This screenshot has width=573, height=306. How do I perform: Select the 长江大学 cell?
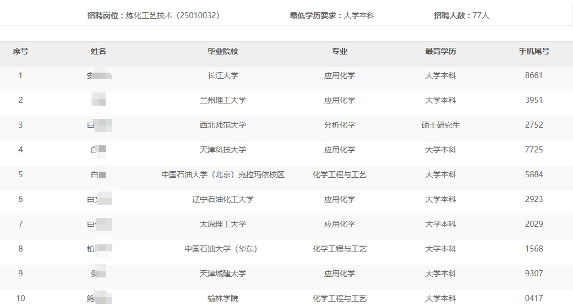pos(222,75)
